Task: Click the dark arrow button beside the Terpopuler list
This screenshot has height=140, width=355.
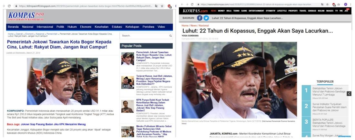Action: tap(349, 93)
